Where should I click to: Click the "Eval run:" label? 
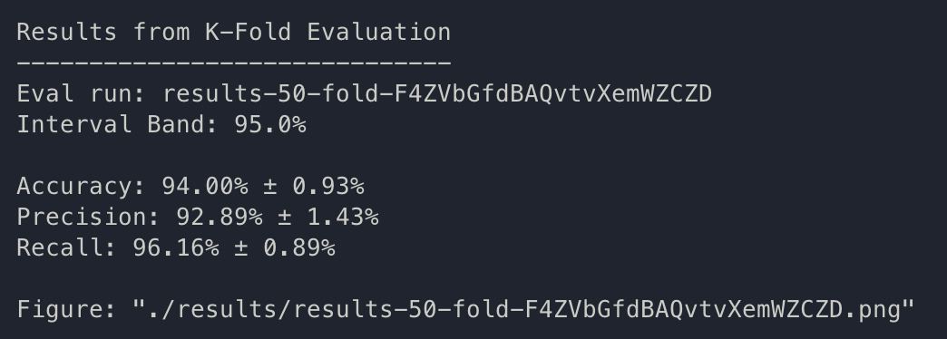(x=83, y=93)
